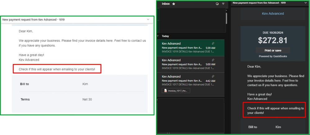Collapse the Today group in message list
310x135 pixels.
point(158,36)
